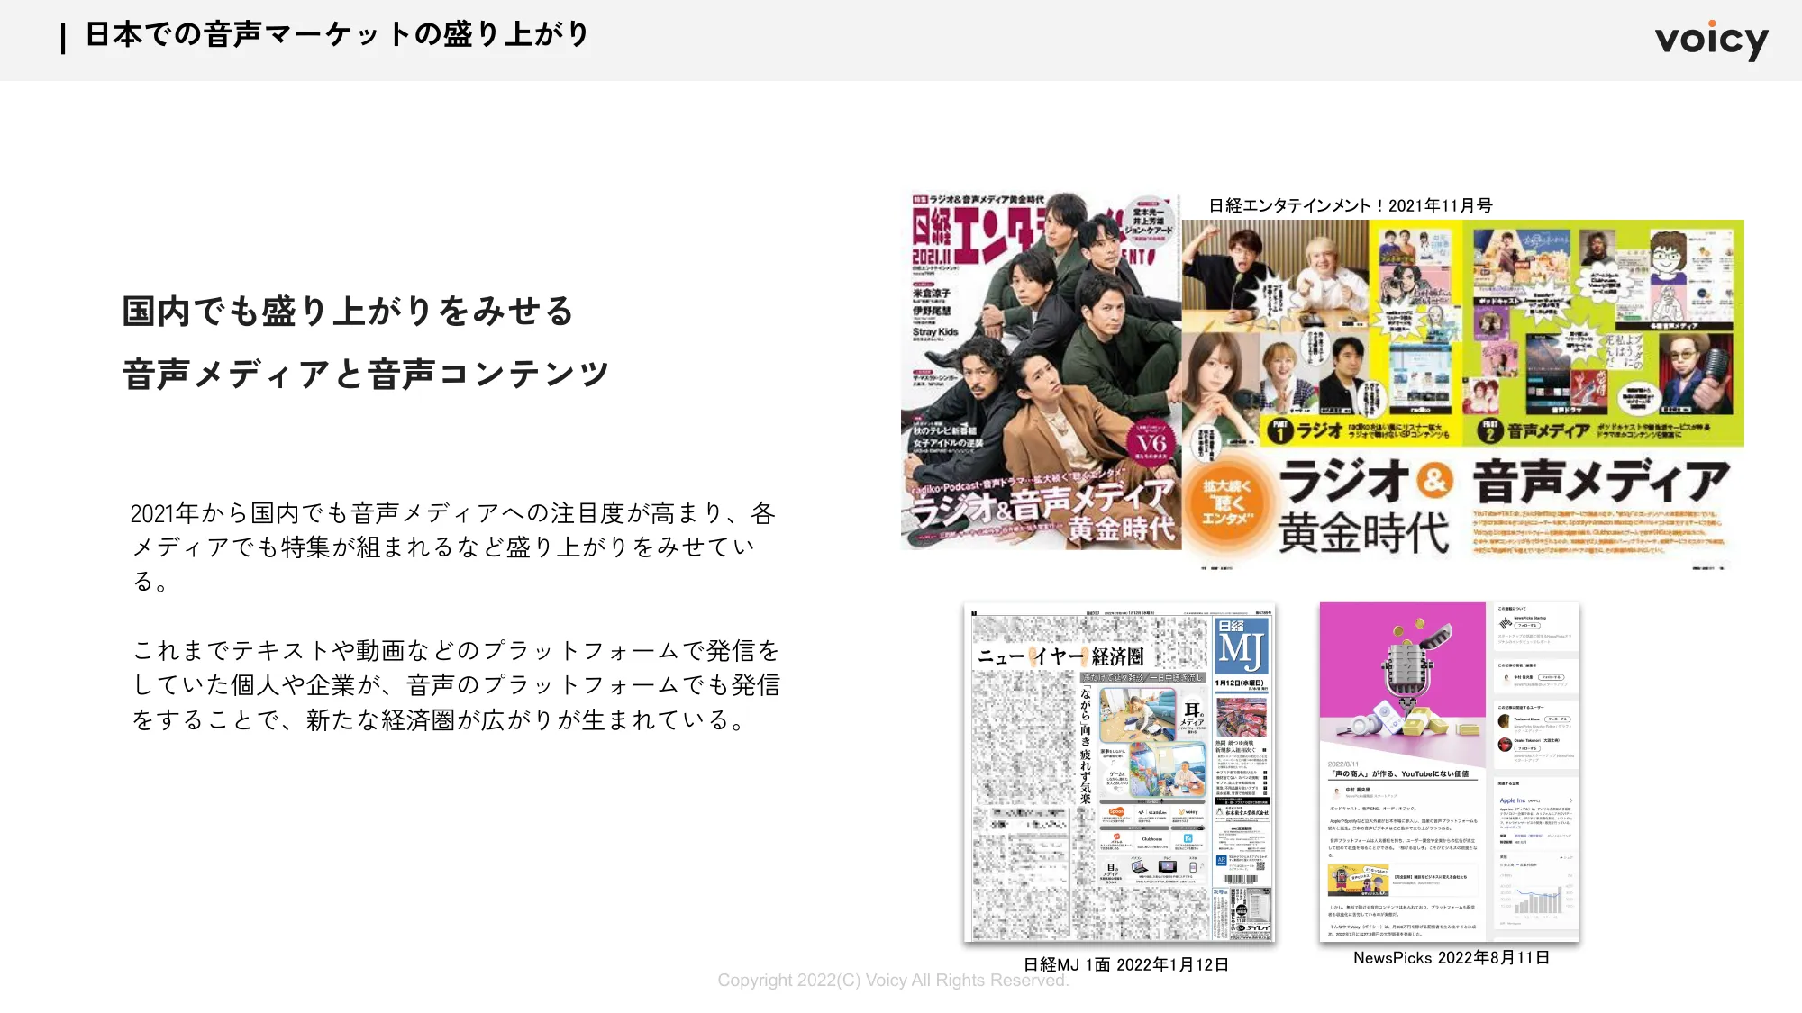Click the caption 日経エンタテインメント！2021年11月号
The height and width of the screenshot is (1013, 1802).
[1351, 205]
